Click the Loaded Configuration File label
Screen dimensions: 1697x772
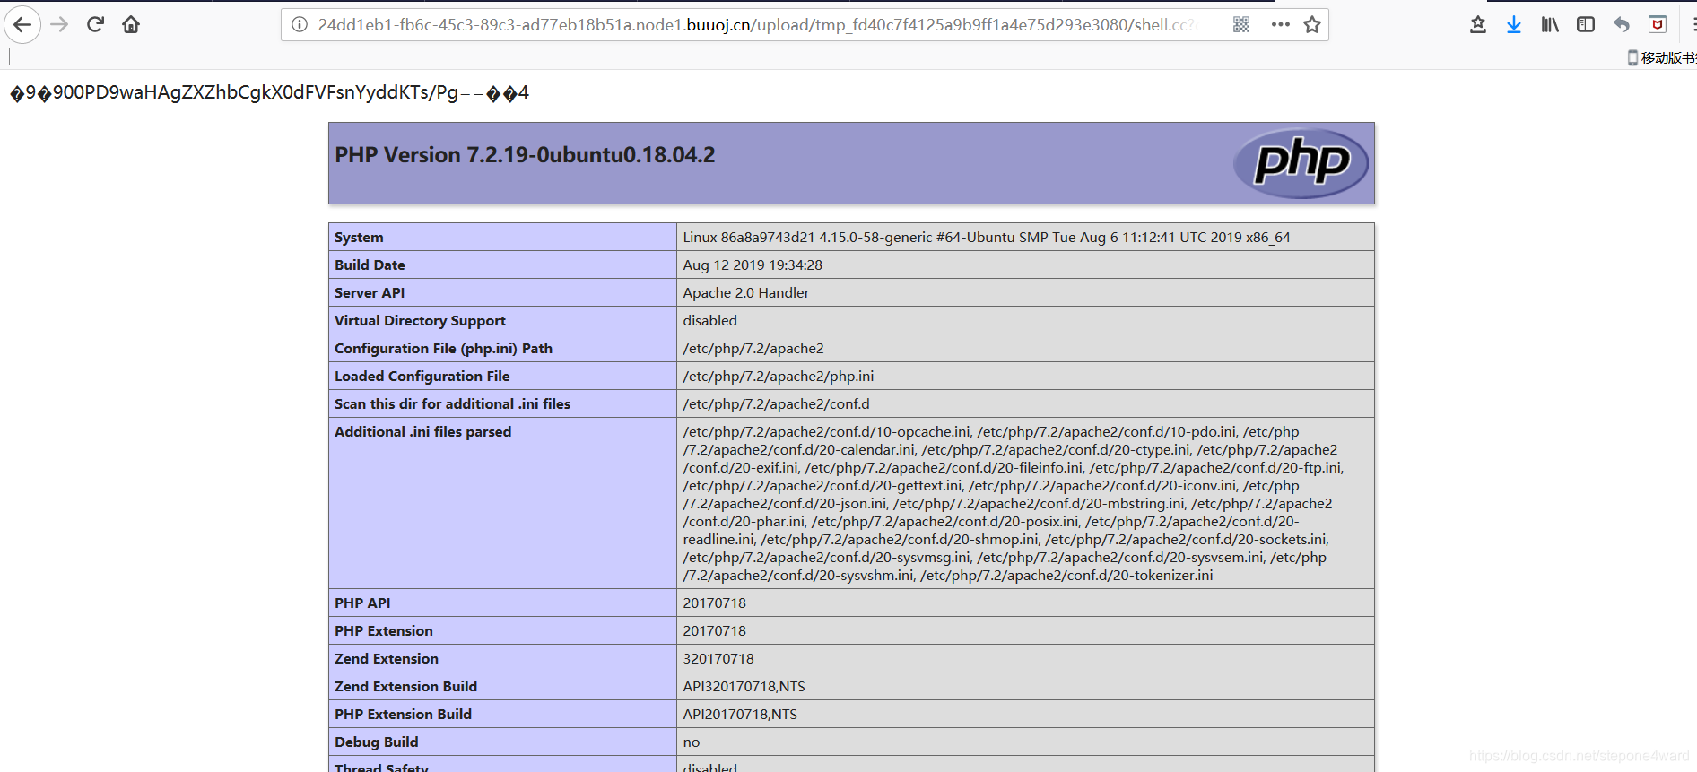(422, 377)
